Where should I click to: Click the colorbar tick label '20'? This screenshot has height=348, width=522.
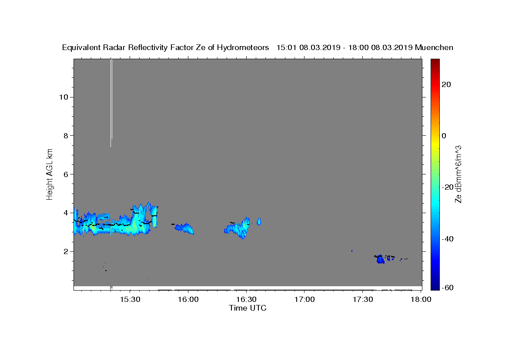(x=446, y=84)
